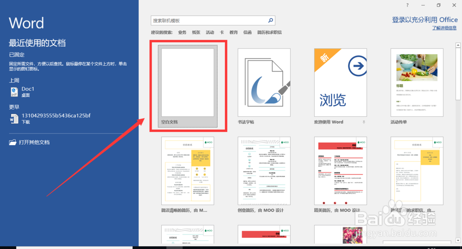Click the scrollbar down arrow
The width and height of the screenshot is (462, 249).
[x=458, y=241]
